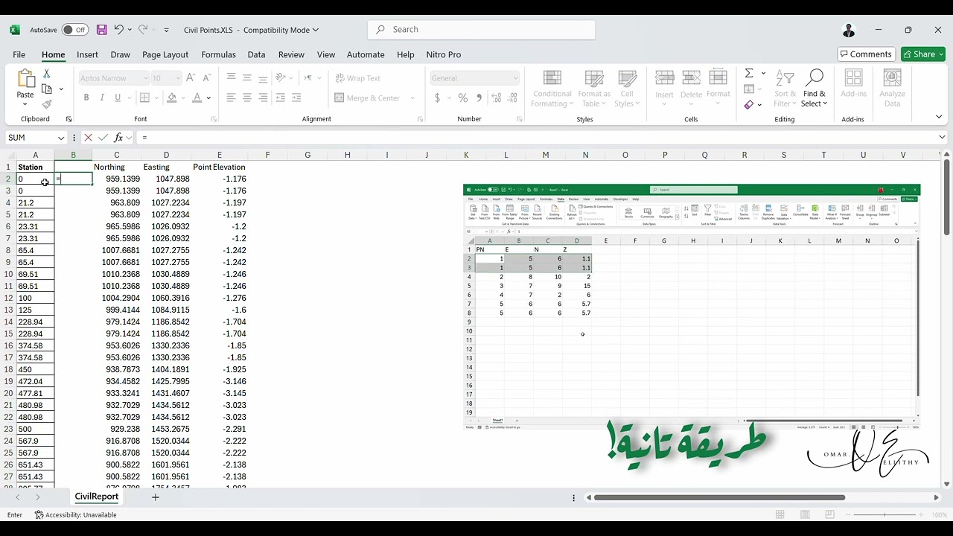Switch to Page Break Preview icon

click(829, 515)
